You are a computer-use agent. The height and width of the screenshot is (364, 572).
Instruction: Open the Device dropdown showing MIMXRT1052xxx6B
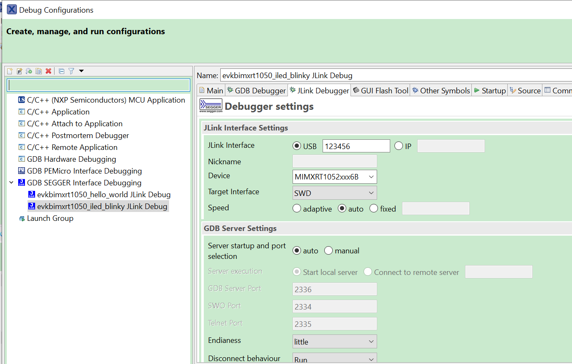pos(334,177)
